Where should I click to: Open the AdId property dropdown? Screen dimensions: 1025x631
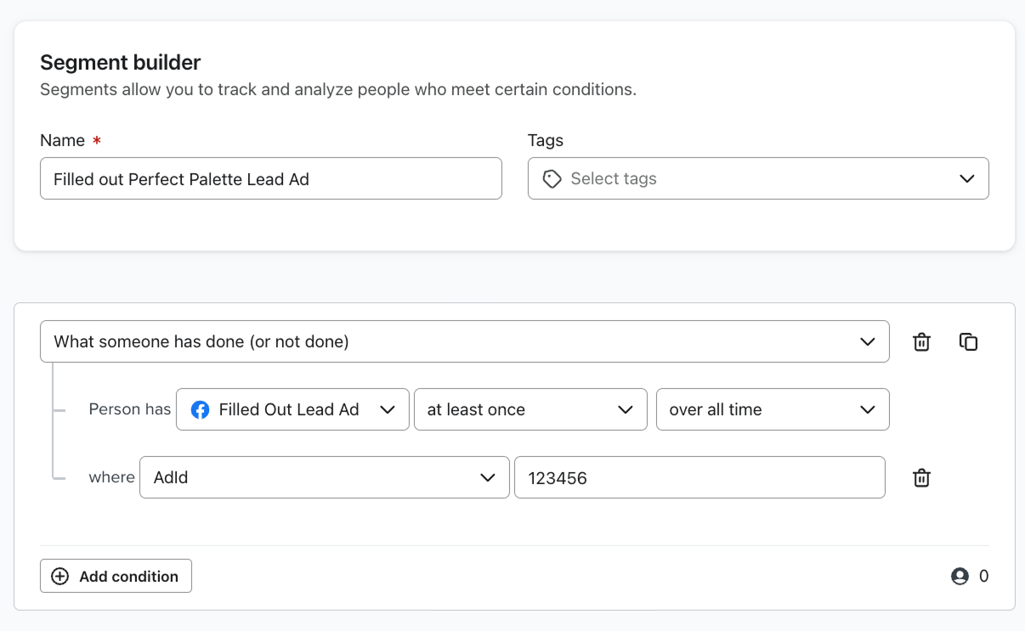[324, 478]
